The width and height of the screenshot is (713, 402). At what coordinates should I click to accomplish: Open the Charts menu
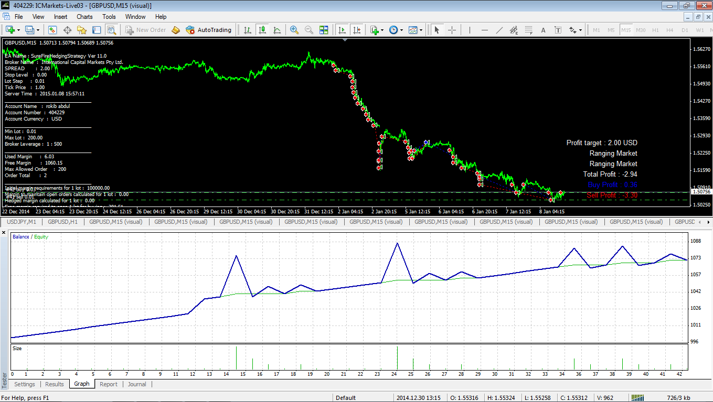click(84, 17)
